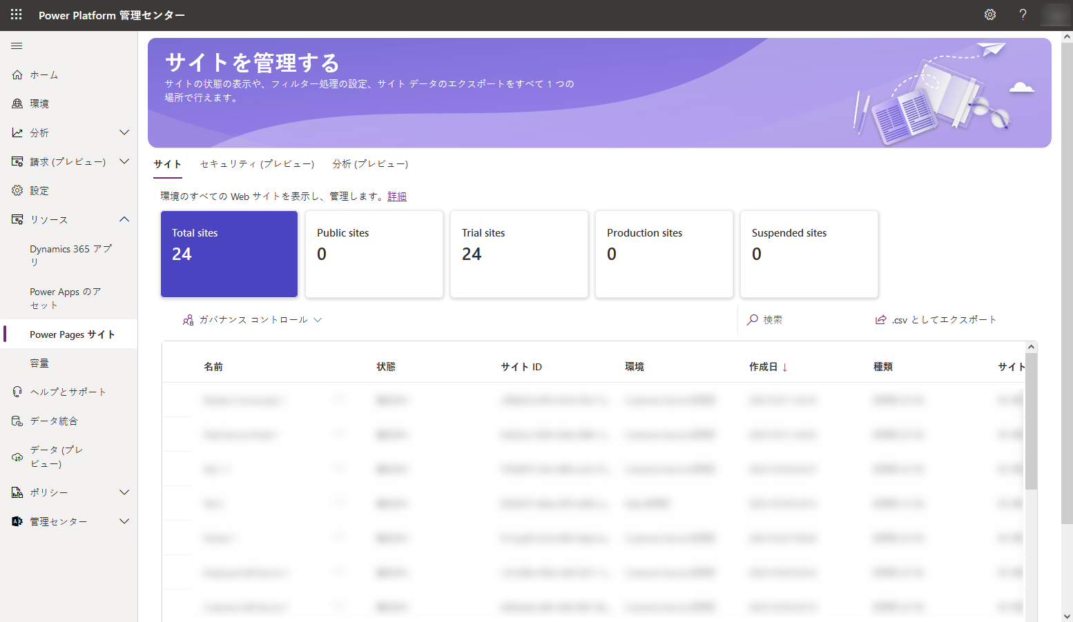
Task: Select the Suspended sites card
Action: 809,254
